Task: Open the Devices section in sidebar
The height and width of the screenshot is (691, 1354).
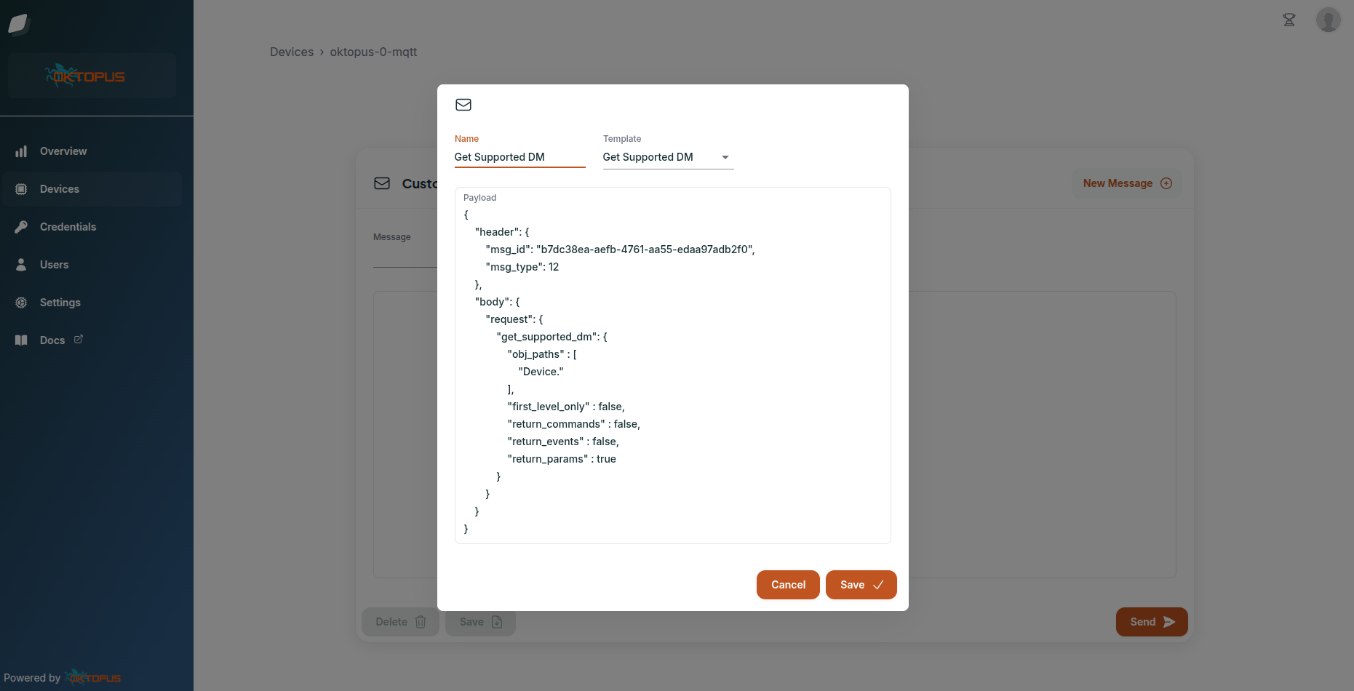Action: click(92, 189)
